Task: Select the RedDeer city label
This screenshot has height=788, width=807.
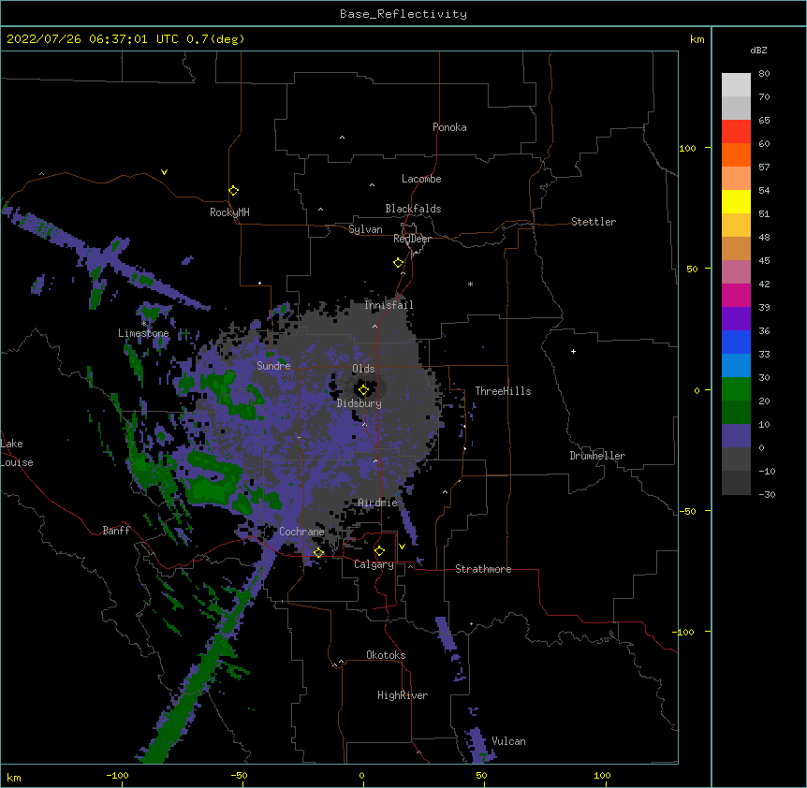Action: tap(412, 239)
